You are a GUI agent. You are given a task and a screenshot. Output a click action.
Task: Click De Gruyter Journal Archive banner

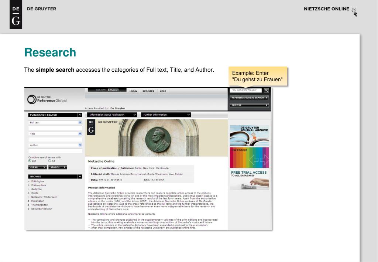249,136
